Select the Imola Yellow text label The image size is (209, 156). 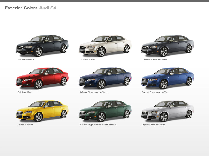pyautogui.click(x=25, y=125)
